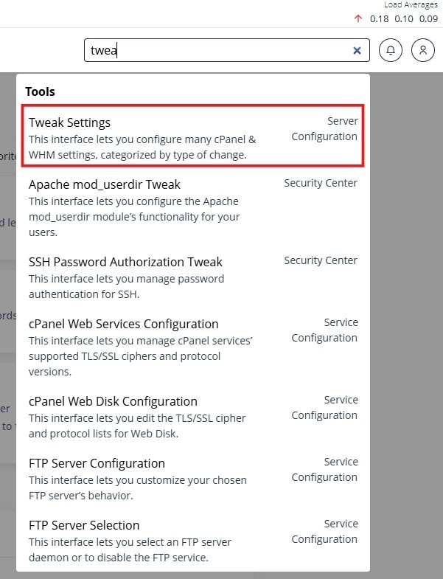
Task: Clear the search field with the X icon
Action: click(x=357, y=50)
